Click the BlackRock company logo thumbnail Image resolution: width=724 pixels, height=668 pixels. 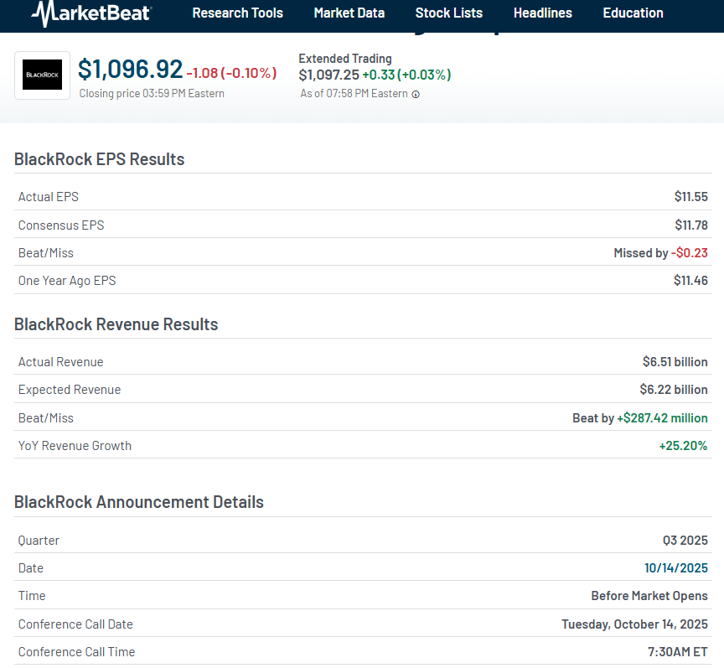tap(42, 75)
